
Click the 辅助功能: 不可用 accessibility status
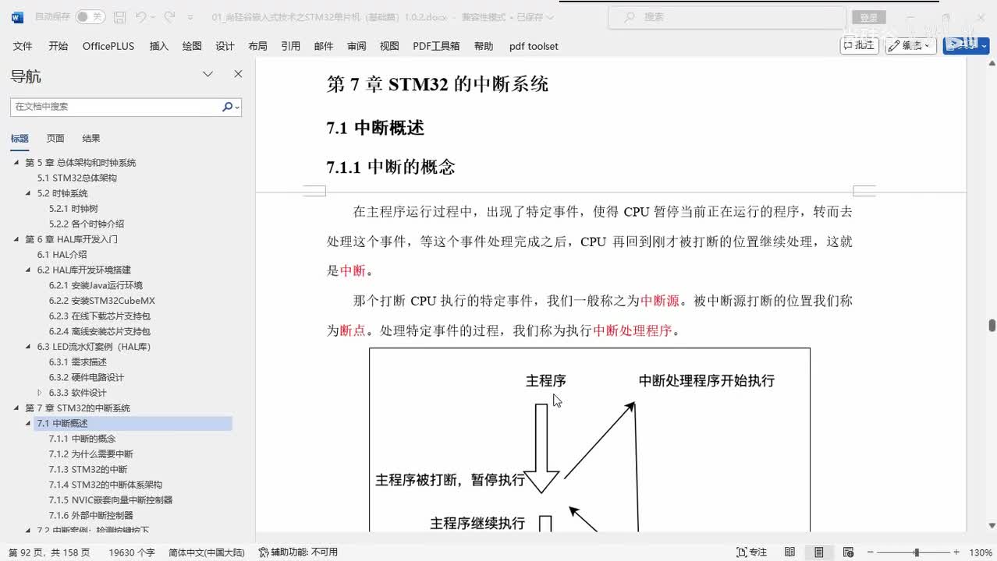point(298,552)
